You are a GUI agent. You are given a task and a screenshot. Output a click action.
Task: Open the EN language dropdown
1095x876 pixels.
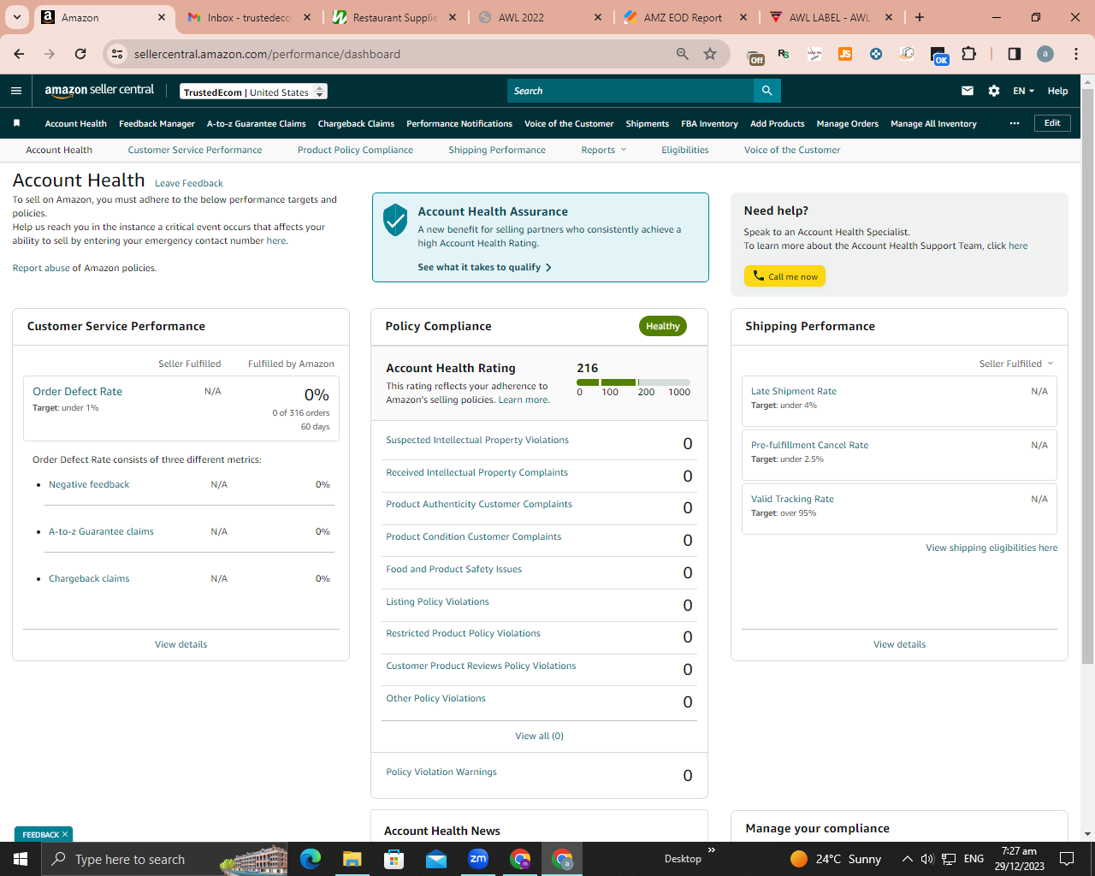point(1024,91)
